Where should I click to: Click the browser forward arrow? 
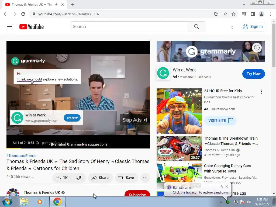point(15,14)
